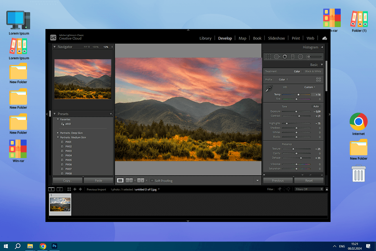Go back with the filmstrip left arrow
The image size is (376, 251).
75,189
